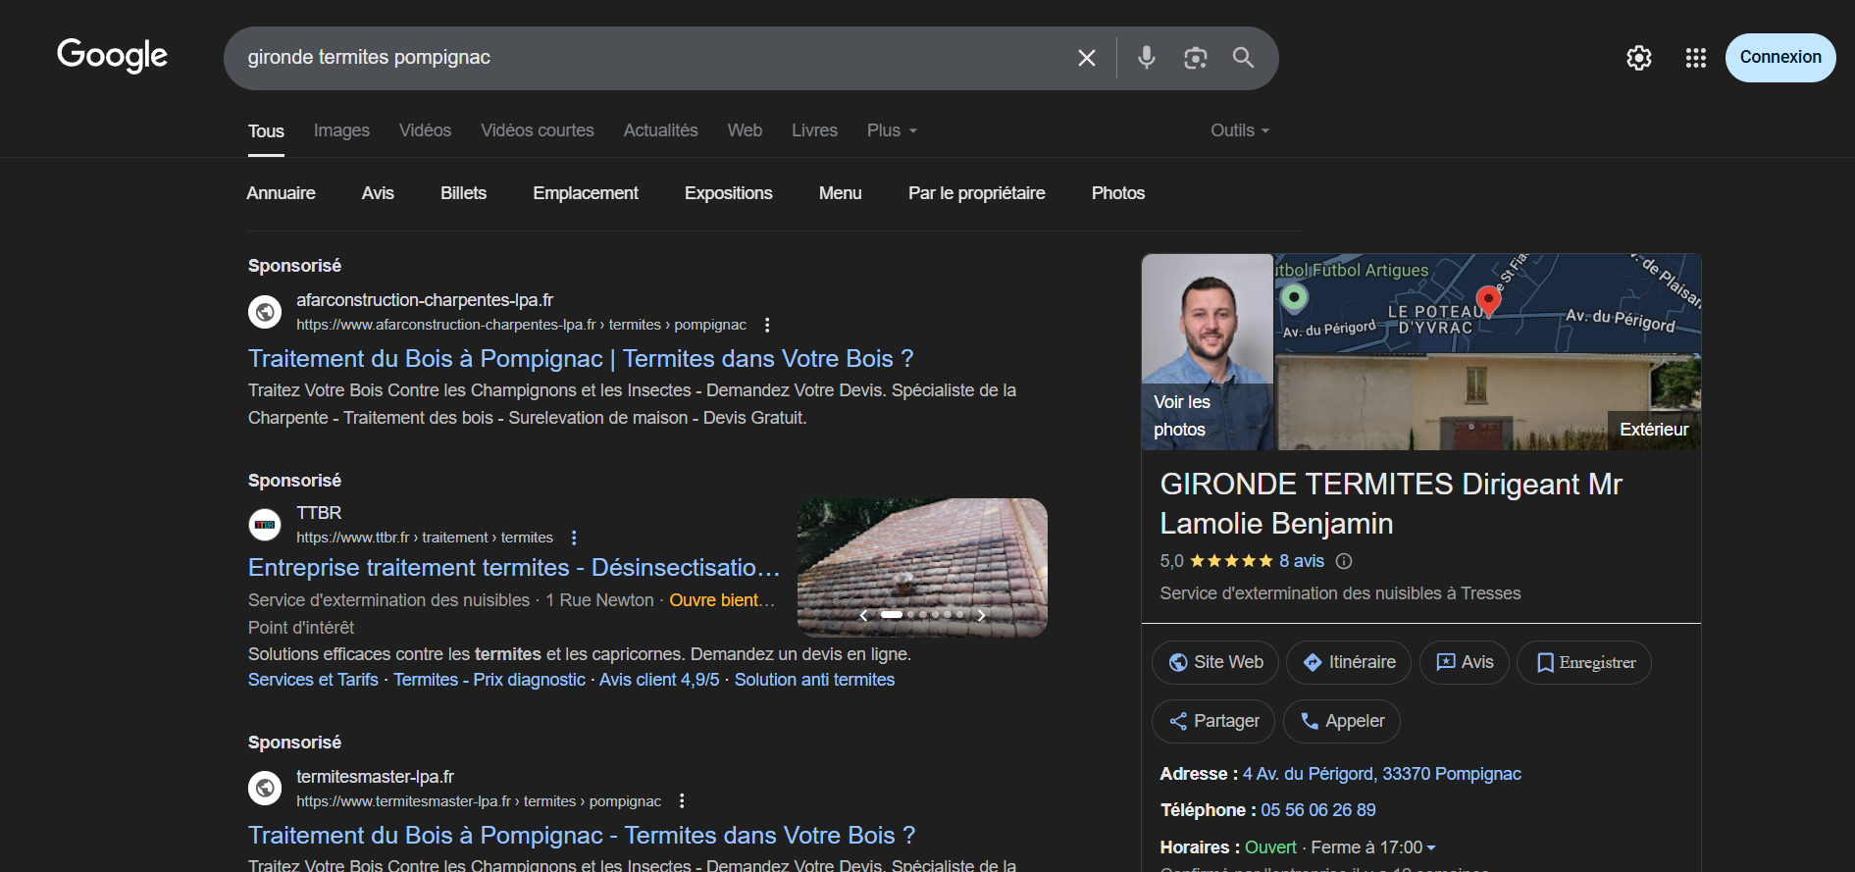Viewport: 1855px width, 872px height.
Task: Expand opening hours next to Ferme à 17:00
Action: point(1431,847)
